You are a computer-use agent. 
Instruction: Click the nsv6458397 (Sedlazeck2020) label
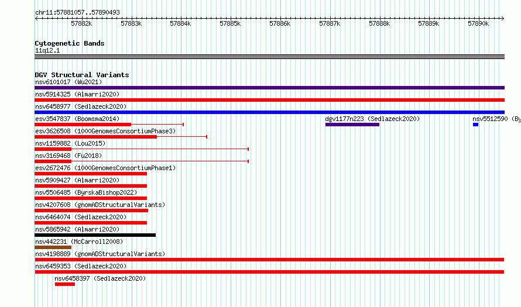click(x=100, y=278)
